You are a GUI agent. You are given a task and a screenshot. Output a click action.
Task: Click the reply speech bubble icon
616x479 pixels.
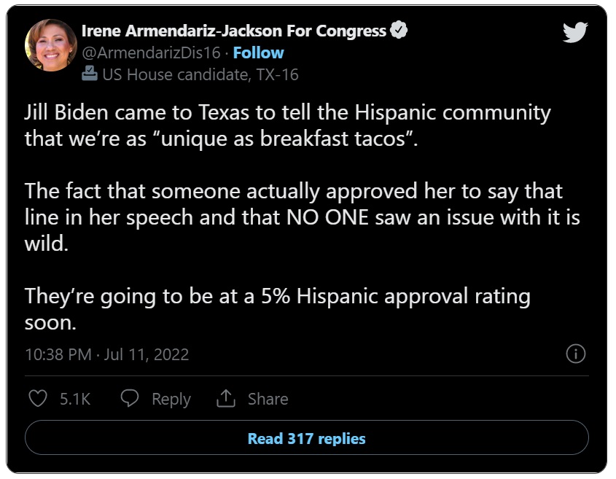(130, 398)
